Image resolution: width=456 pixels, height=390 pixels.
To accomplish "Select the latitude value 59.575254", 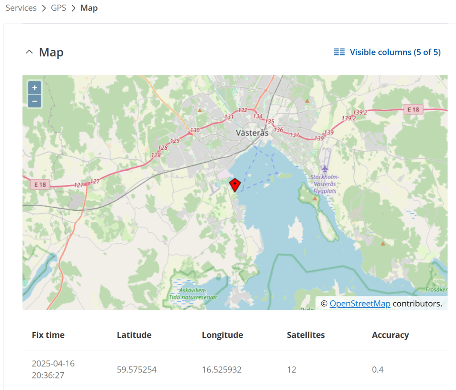I will click(137, 369).
